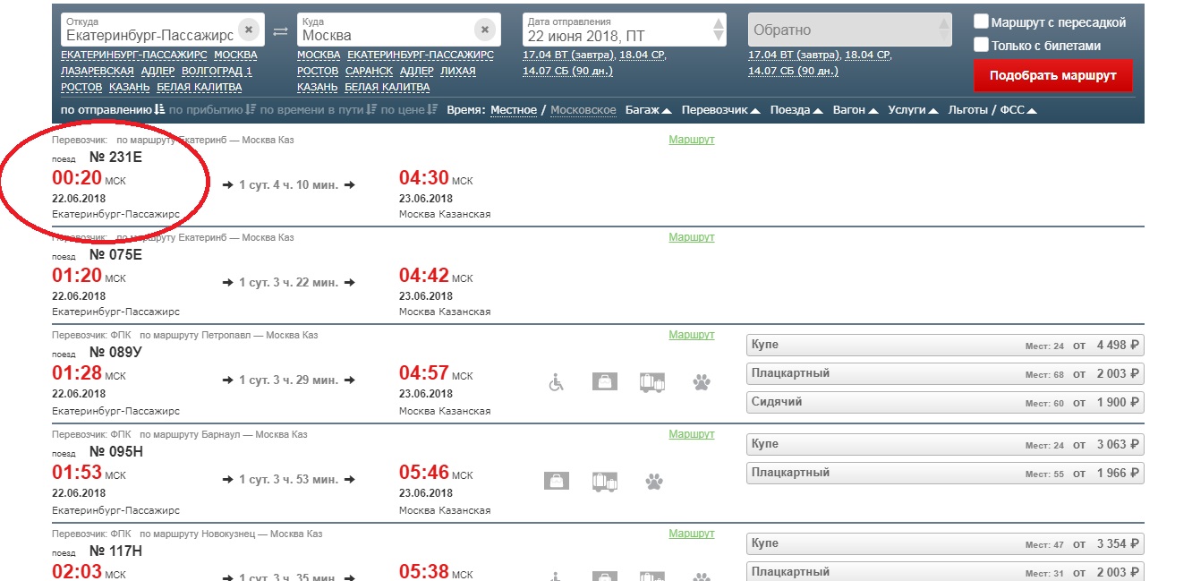This screenshot has width=1192, height=581.
Task: Click the paw icon for train 095Н
Action: [x=654, y=482]
